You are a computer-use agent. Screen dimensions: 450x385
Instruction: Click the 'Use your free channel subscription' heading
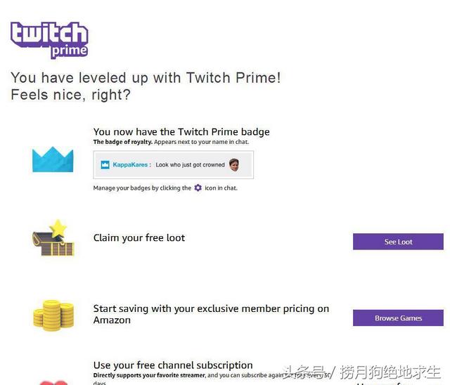tap(173, 365)
